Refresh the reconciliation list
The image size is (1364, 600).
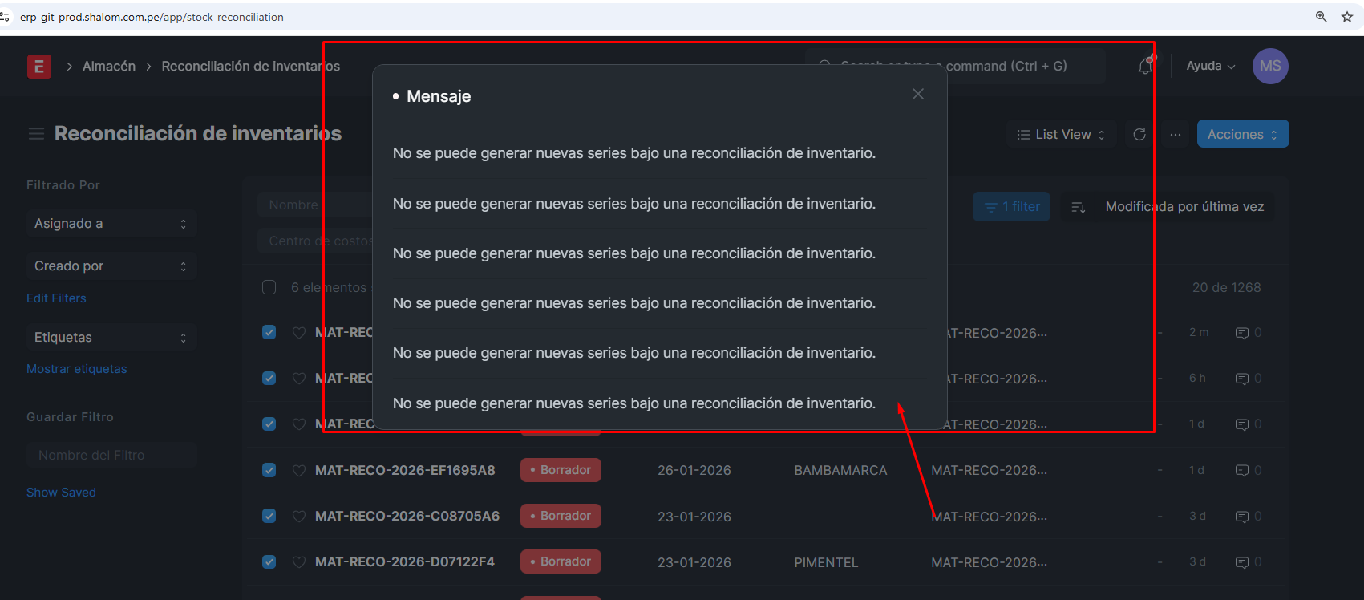pyautogui.click(x=1139, y=135)
